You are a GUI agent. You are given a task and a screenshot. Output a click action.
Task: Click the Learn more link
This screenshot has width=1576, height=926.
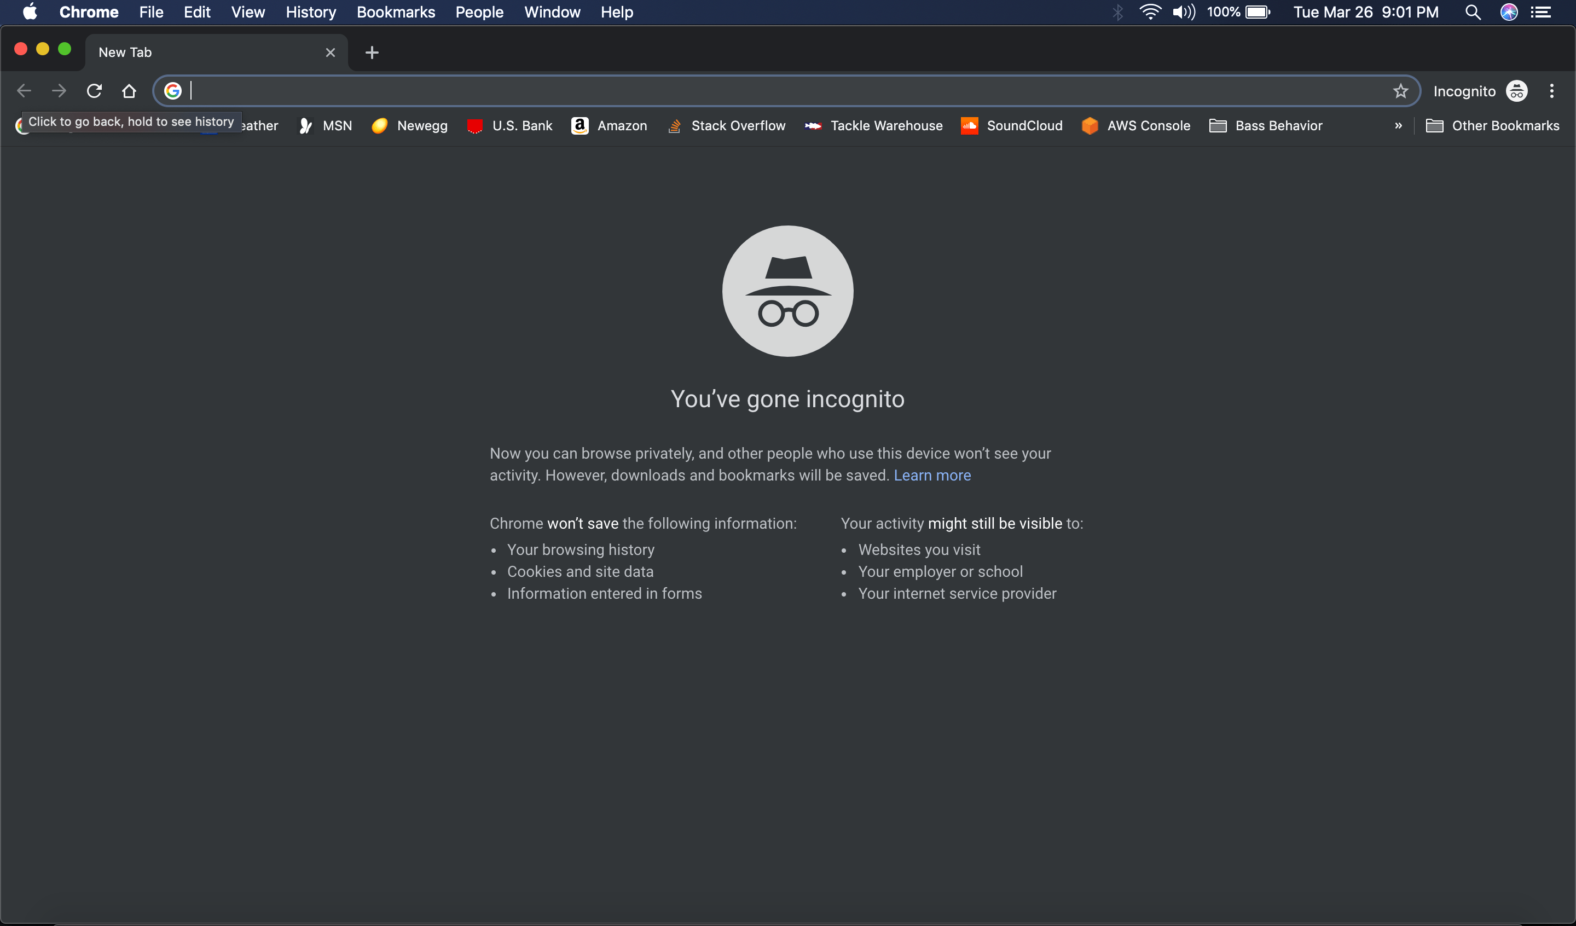(932, 476)
